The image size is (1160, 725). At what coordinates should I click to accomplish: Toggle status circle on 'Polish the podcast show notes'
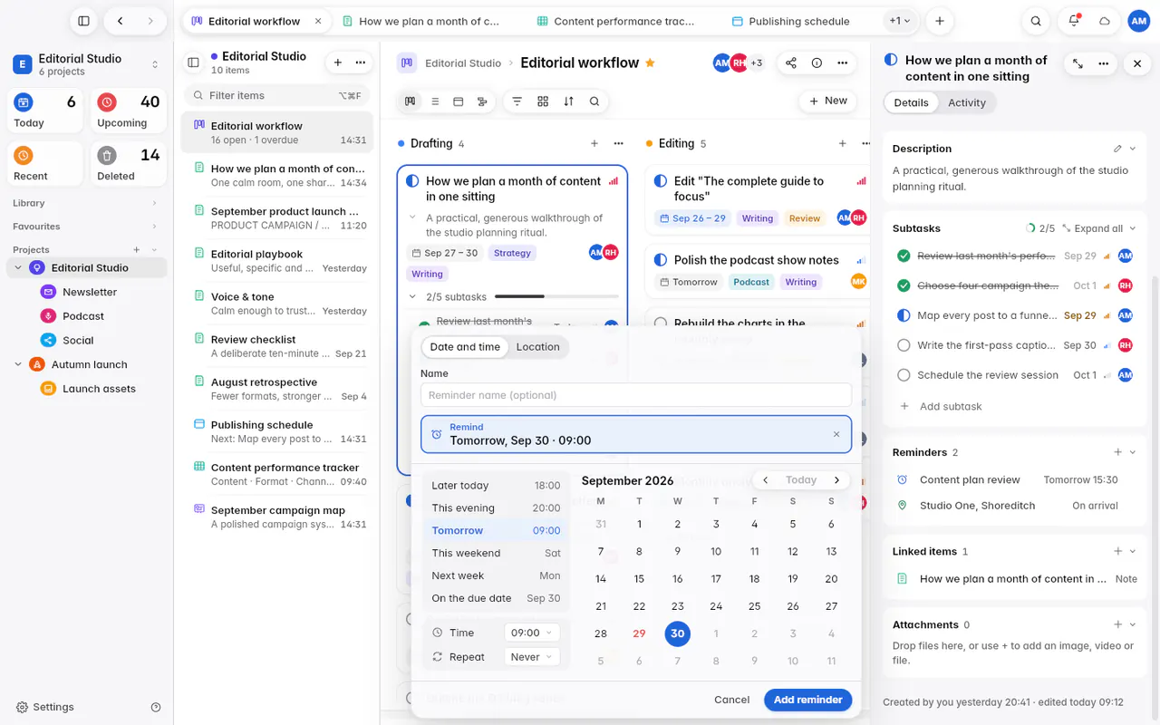[x=660, y=260]
